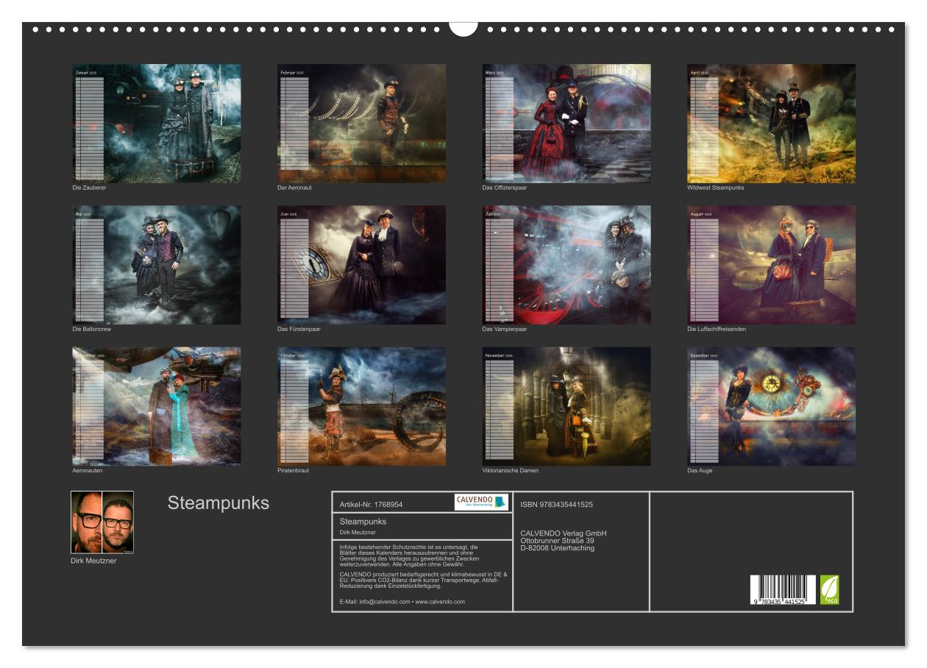Open the Der Aeronaut February image
Image resolution: width=927 pixels, height=668 pixels.
click(361, 124)
